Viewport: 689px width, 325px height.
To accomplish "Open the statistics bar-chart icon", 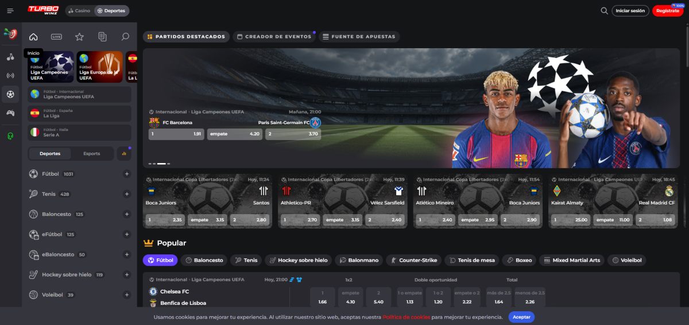I will 124,153.
